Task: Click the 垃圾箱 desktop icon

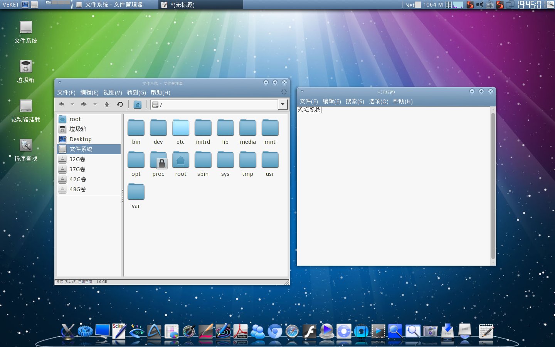Action: (26, 71)
